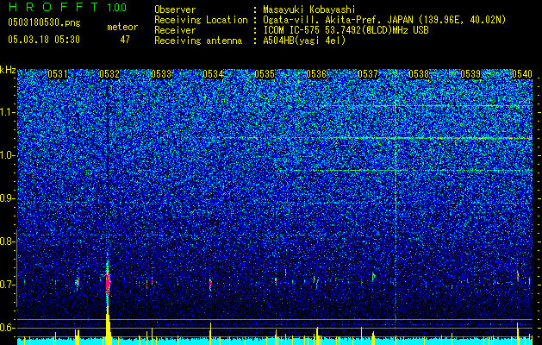Click the 0.7 frequency axis label
This screenshot has width=542, height=345.
7,285
